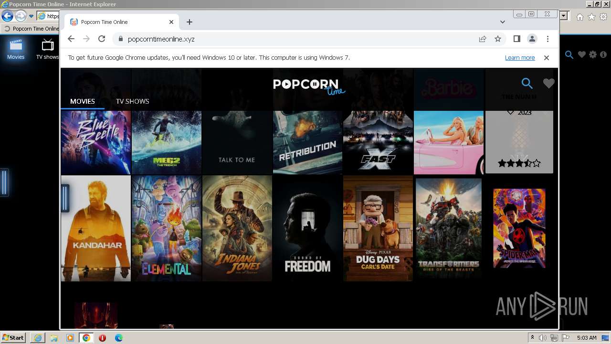The height and width of the screenshot is (344, 611).
Task: Click the Chrome address bar URL
Action: pos(161,39)
